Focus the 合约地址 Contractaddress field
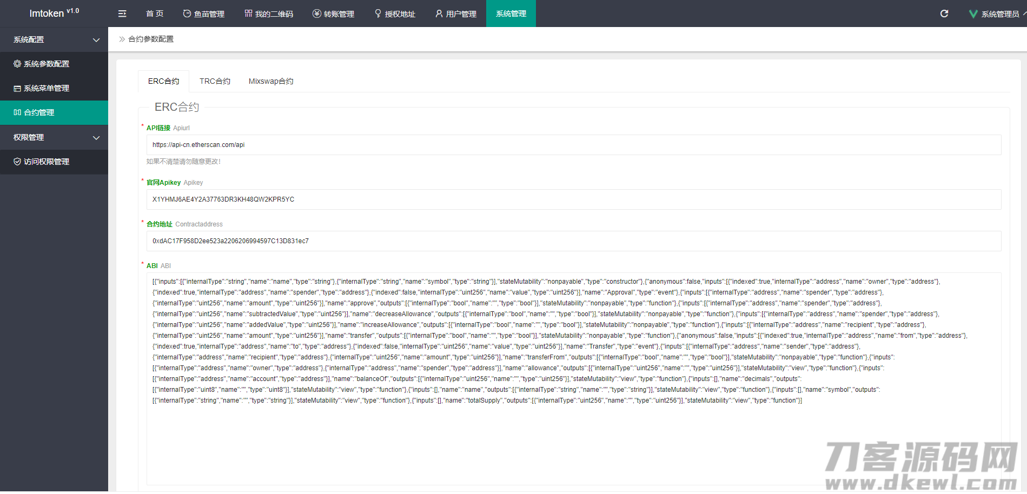The image size is (1027, 494). (x=573, y=241)
